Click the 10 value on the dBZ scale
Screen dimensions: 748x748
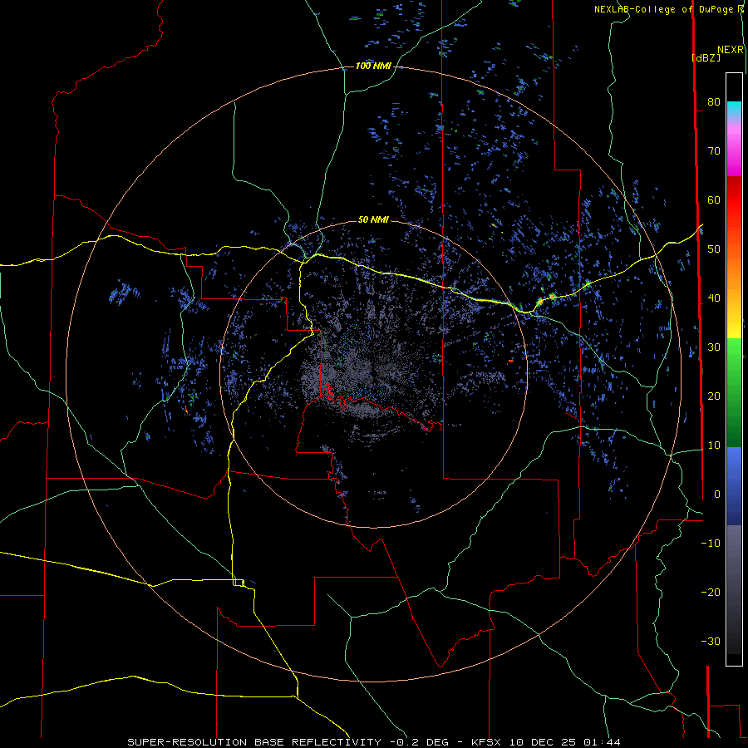click(x=714, y=445)
